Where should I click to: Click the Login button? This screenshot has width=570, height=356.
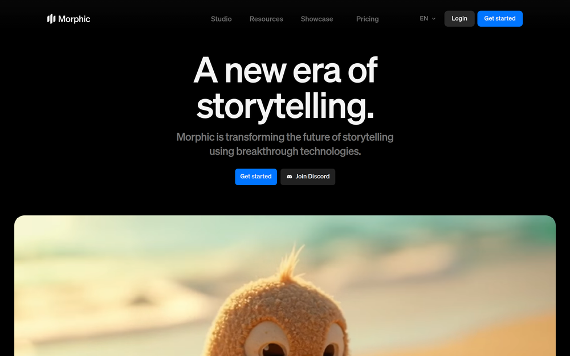pyautogui.click(x=459, y=19)
